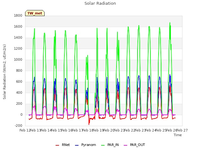This screenshot has width=201, height=151.
Task: Click the Feb 22 x-axis tick label
Action: point(130,131)
